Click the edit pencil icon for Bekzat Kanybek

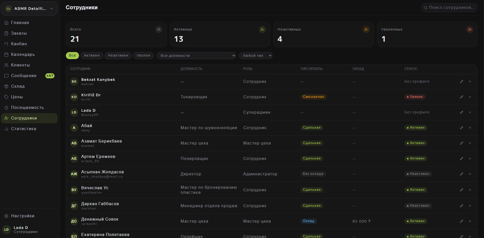[461, 82]
